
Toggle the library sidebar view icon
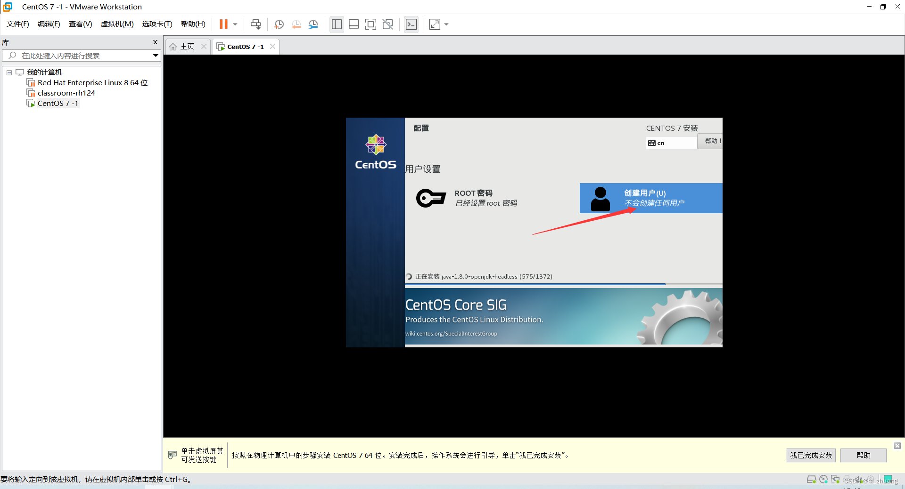[x=337, y=24]
